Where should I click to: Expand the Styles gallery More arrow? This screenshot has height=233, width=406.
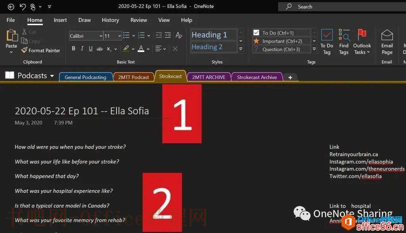241,49
